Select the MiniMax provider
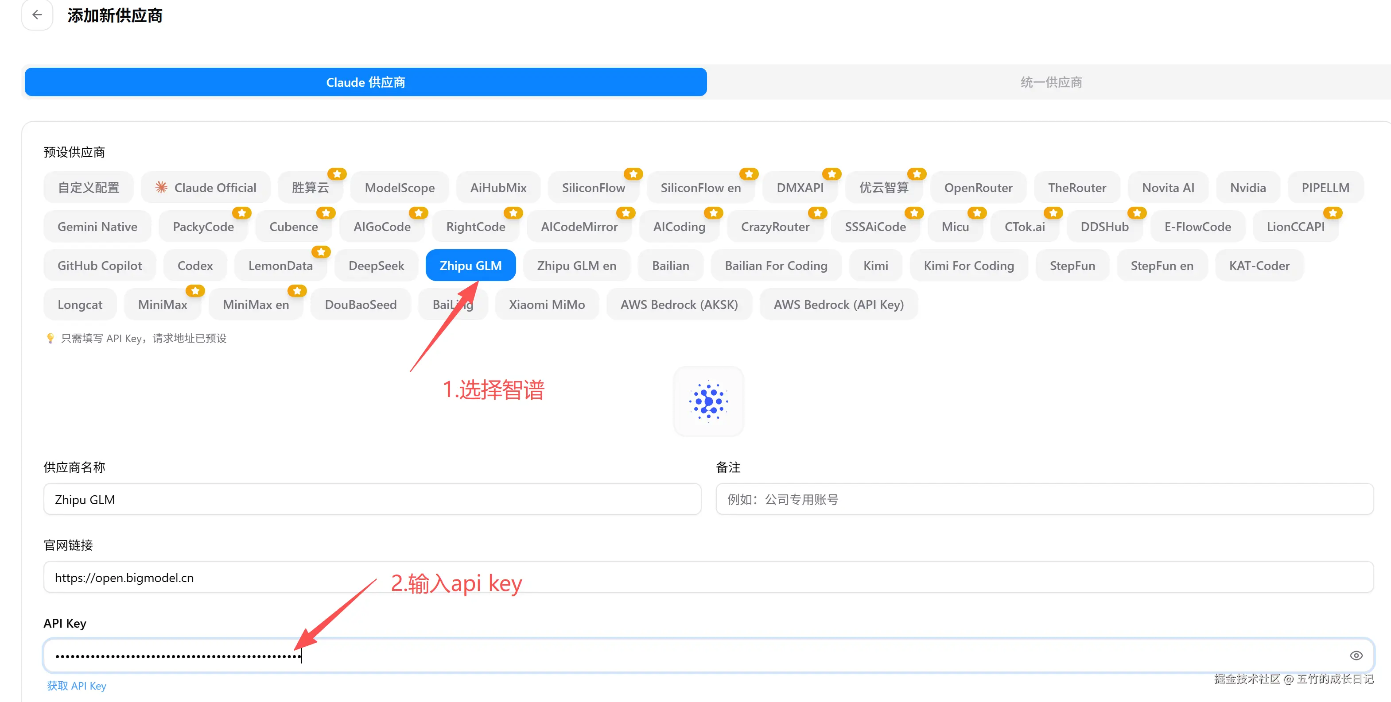The width and height of the screenshot is (1391, 702). 163,305
